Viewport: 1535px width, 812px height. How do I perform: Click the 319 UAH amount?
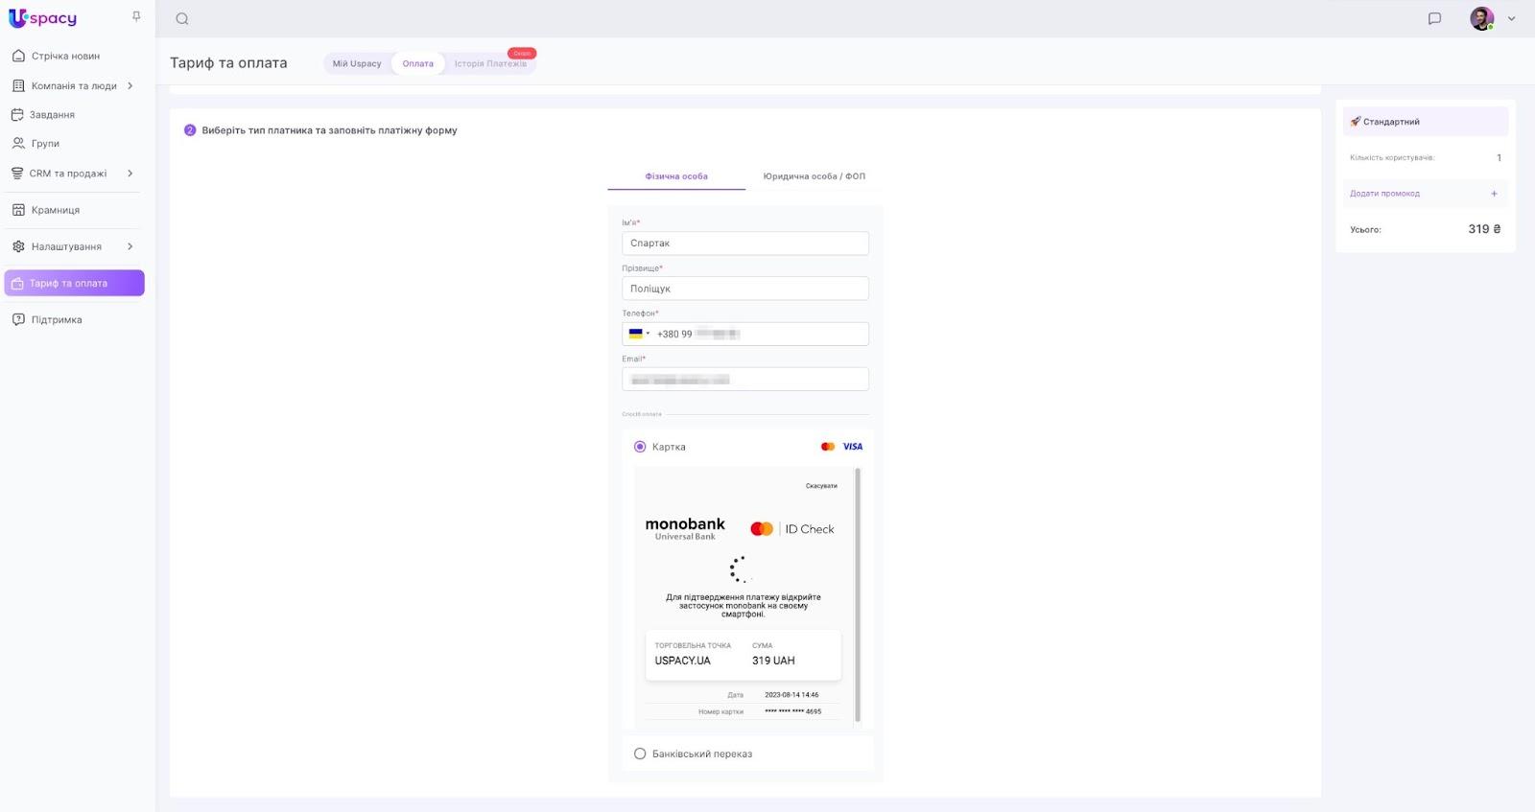coord(773,661)
